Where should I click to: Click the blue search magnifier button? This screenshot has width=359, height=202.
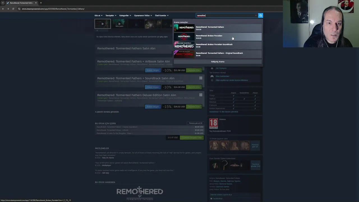[x=261, y=15]
